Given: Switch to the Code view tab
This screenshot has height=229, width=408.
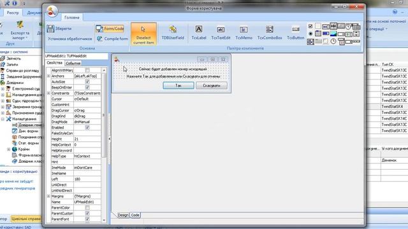Looking at the screenshot, I should [135, 215].
